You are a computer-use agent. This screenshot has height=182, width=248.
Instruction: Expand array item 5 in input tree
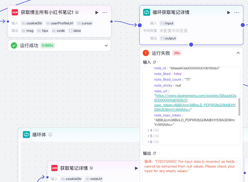(x=148, y=136)
